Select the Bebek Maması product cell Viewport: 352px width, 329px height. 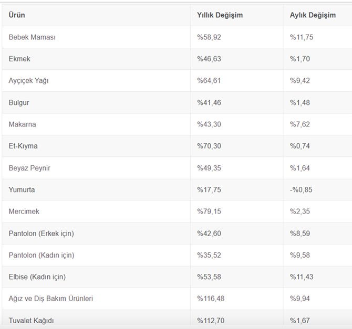click(32, 37)
